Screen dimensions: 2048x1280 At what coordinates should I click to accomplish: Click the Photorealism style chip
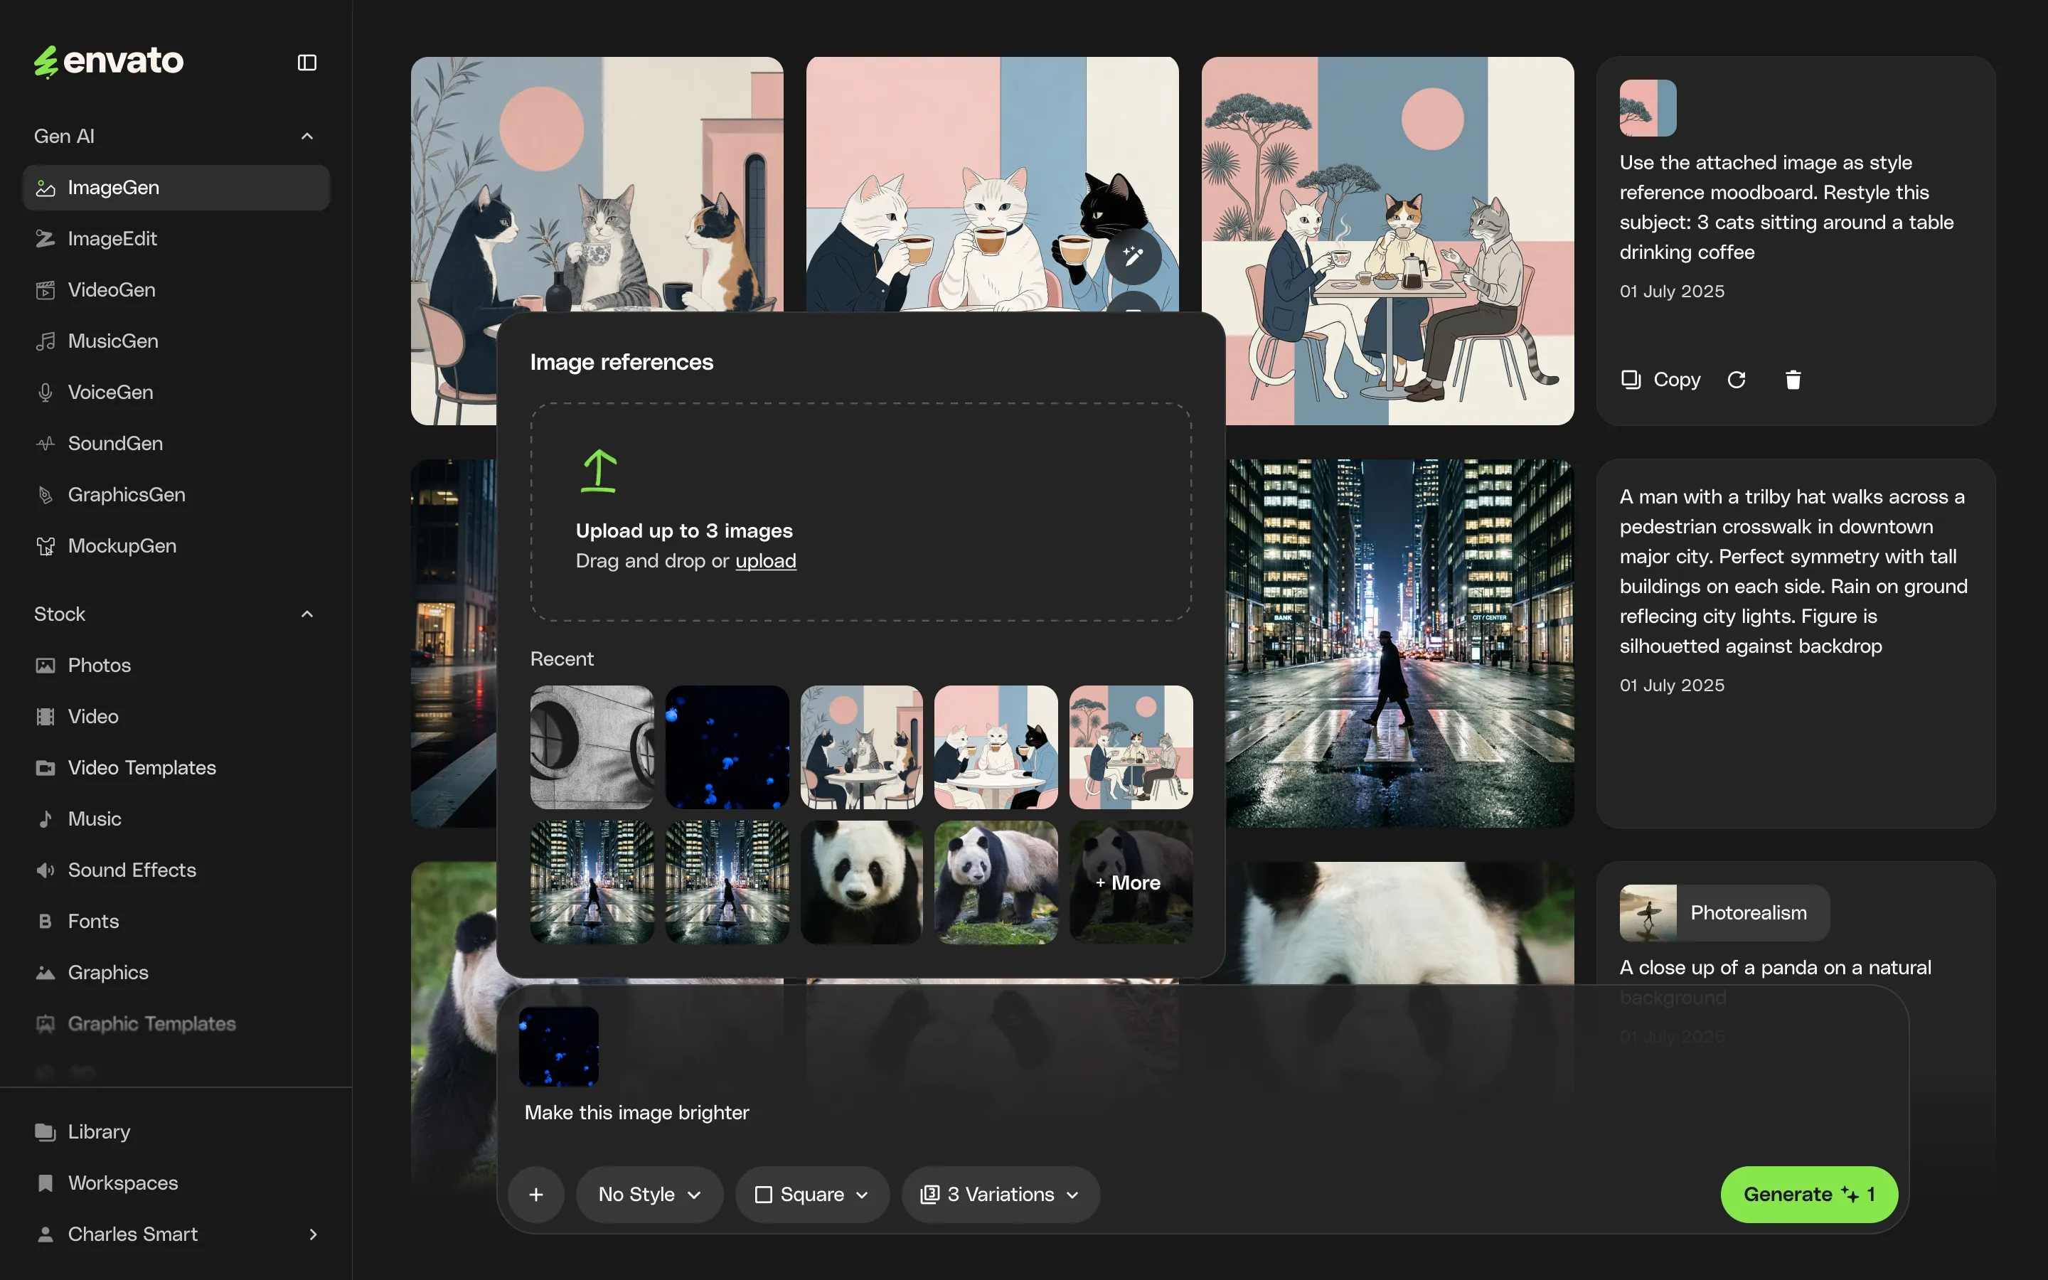[1724, 912]
